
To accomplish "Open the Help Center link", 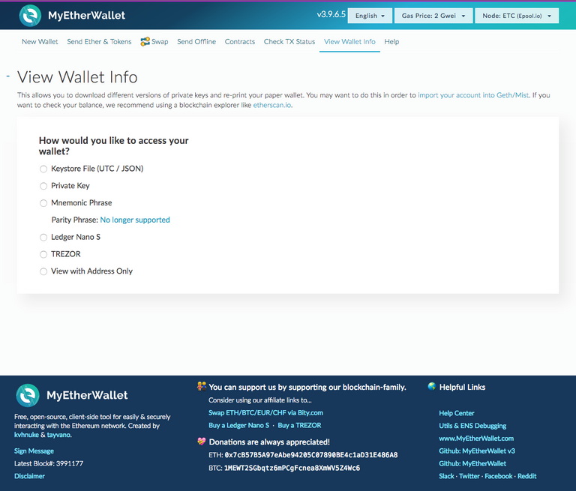I will click(457, 413).
